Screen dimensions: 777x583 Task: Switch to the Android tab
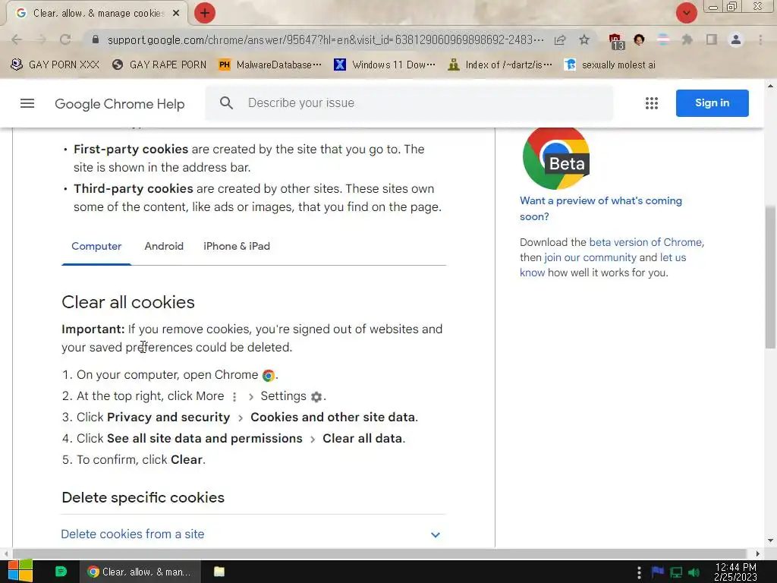pyautogui.click(x=164, y=247)
